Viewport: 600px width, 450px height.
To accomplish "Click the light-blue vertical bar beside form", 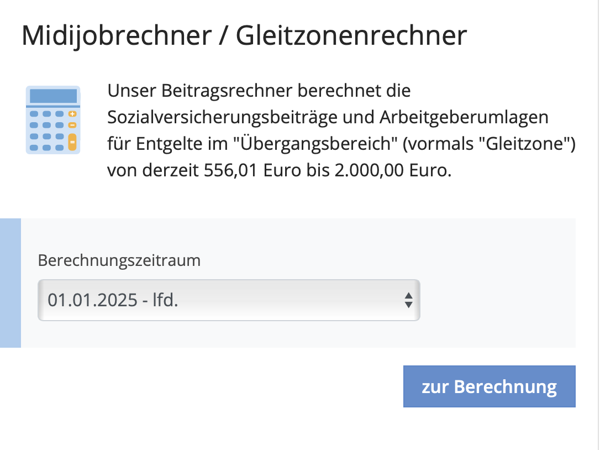I will pyautogui.click(x=10, y=283).
